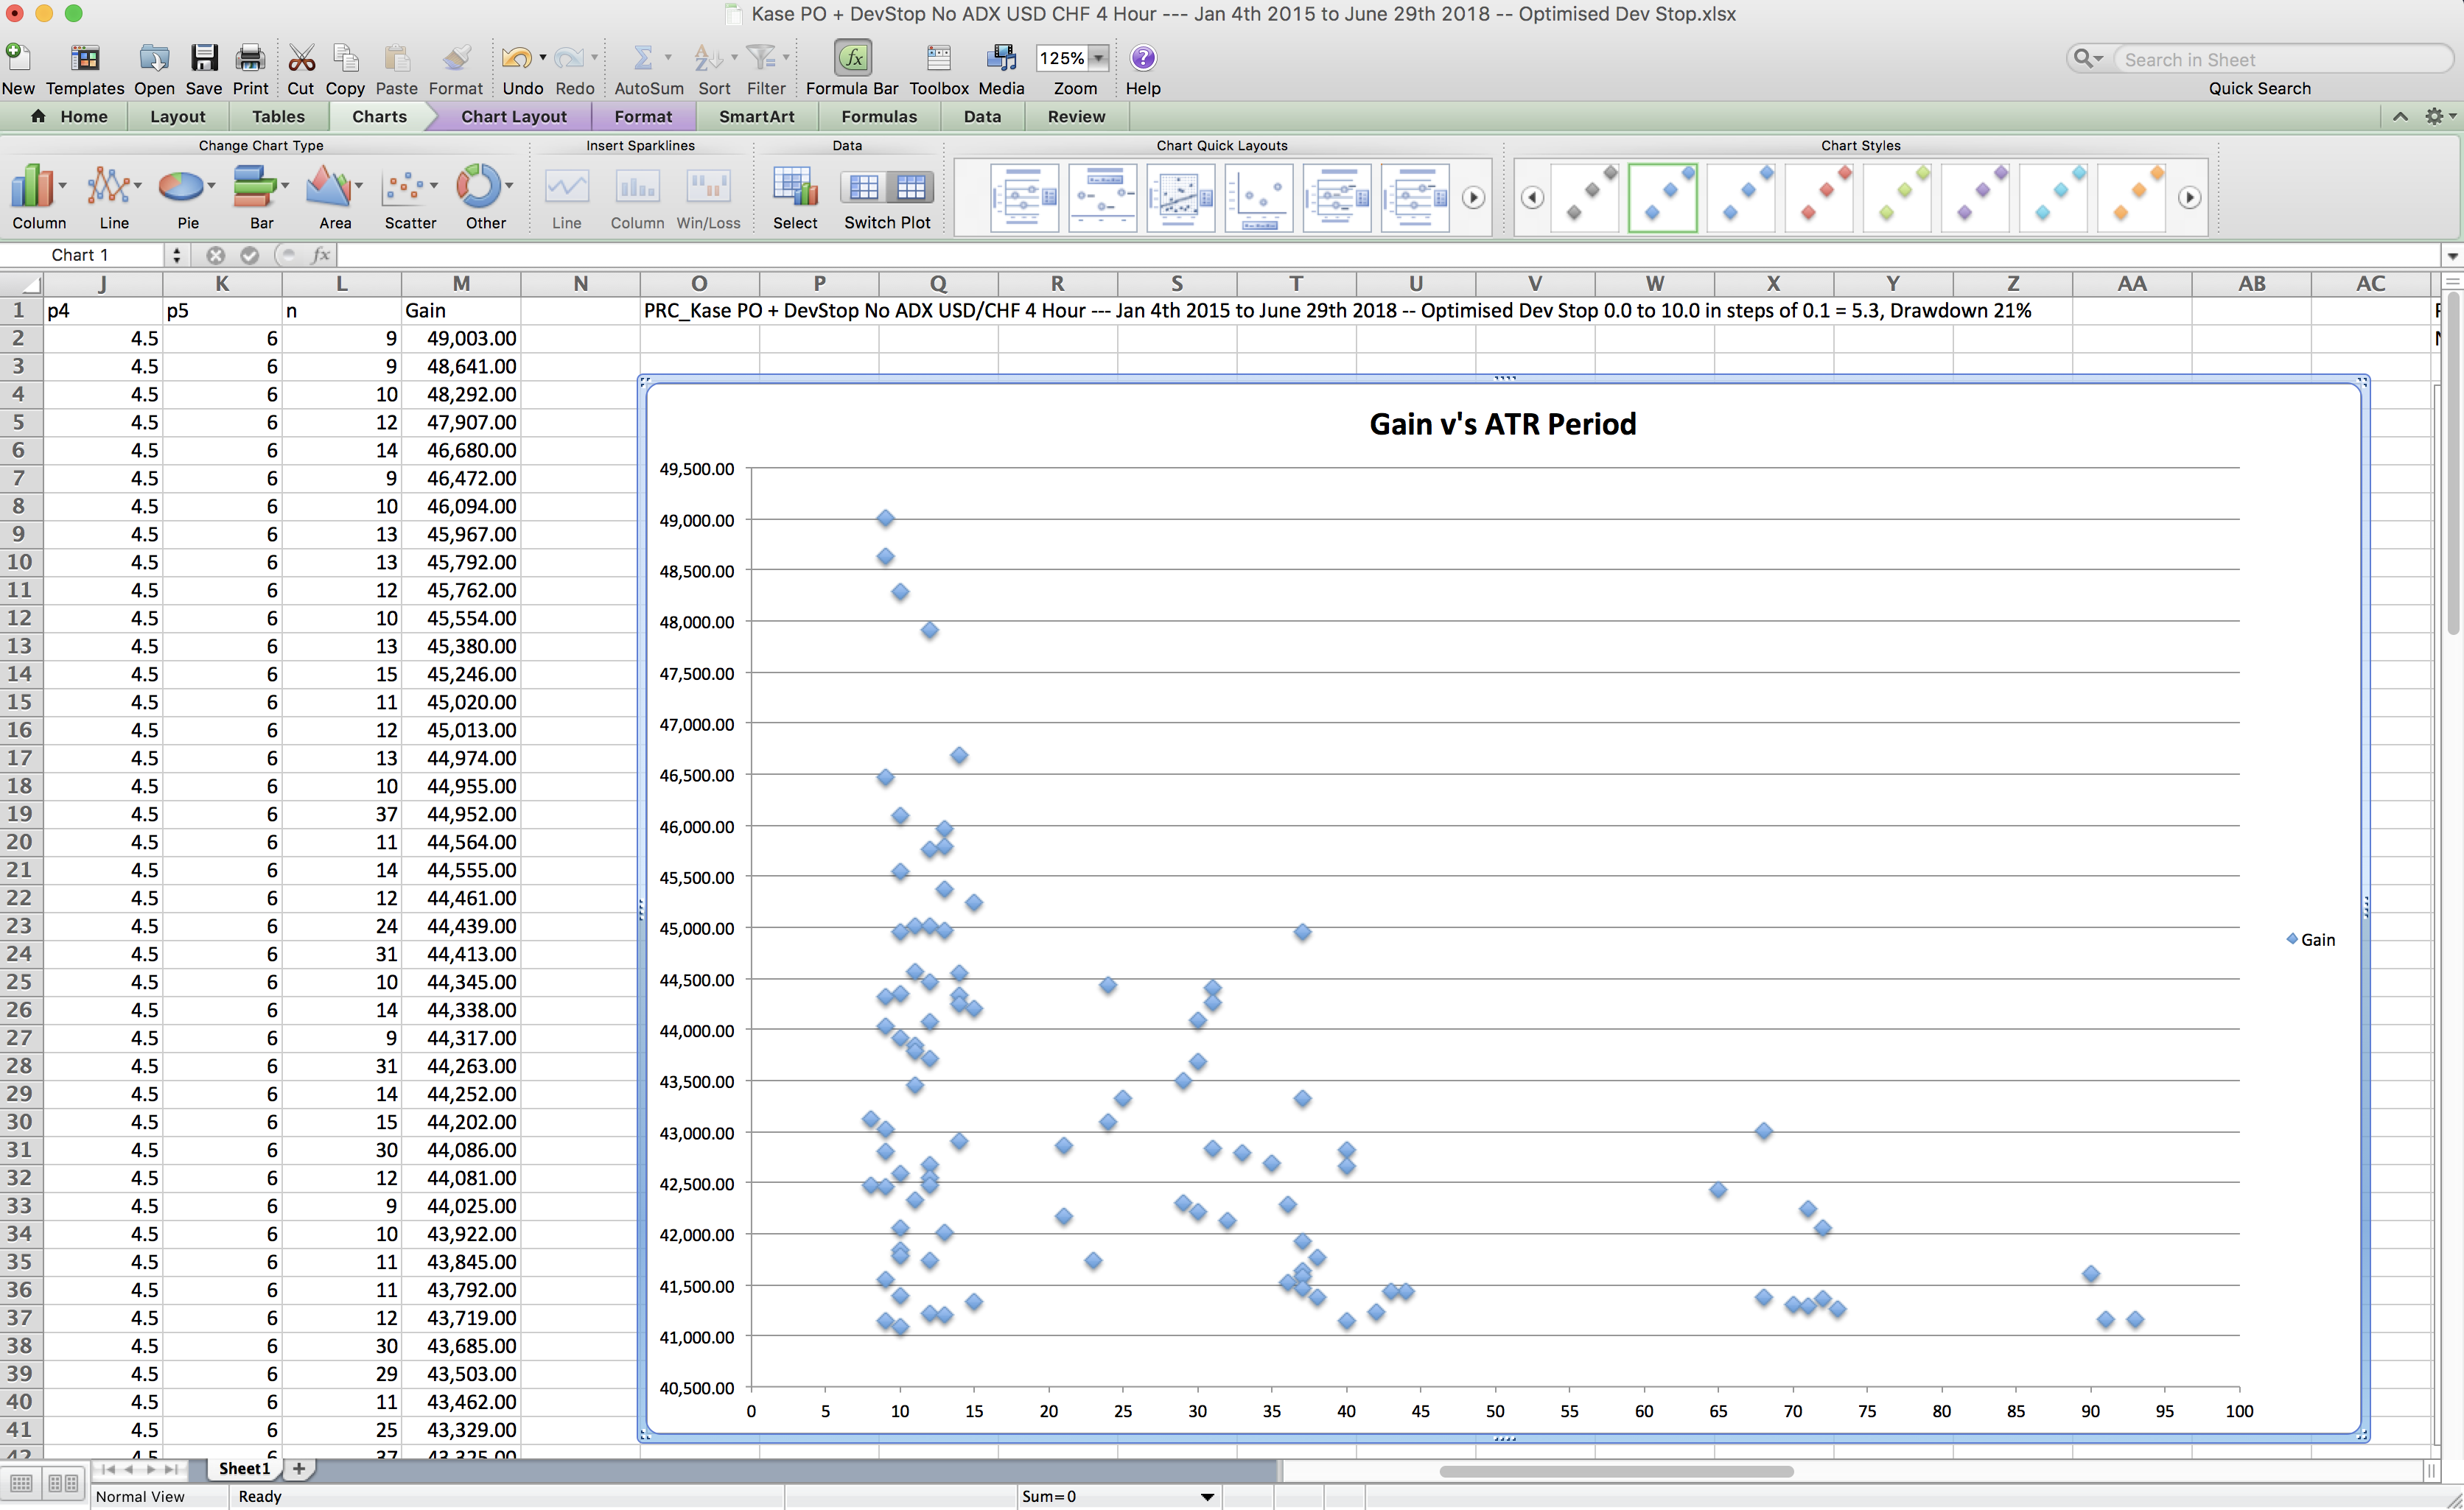The image size is (2464, 1510).
Task: Switch to Normal view button in status bar
Action: tap(22, 1483)
